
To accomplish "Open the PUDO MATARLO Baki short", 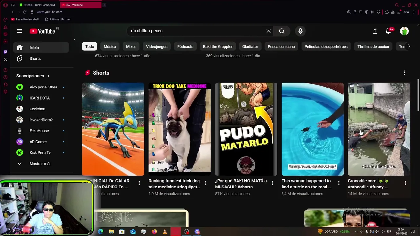I will click(246, 129).
